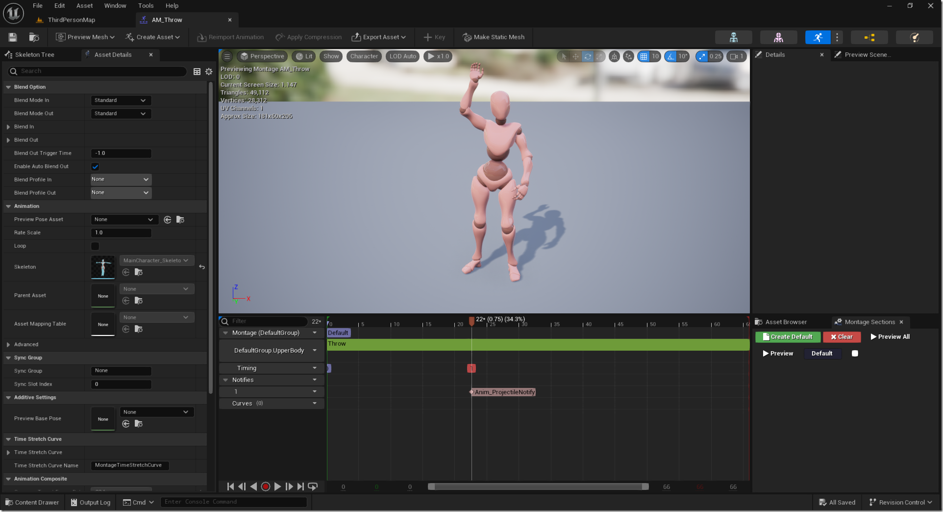
Task: Open the Physics Asset mode icon
Action: (915, 37)
